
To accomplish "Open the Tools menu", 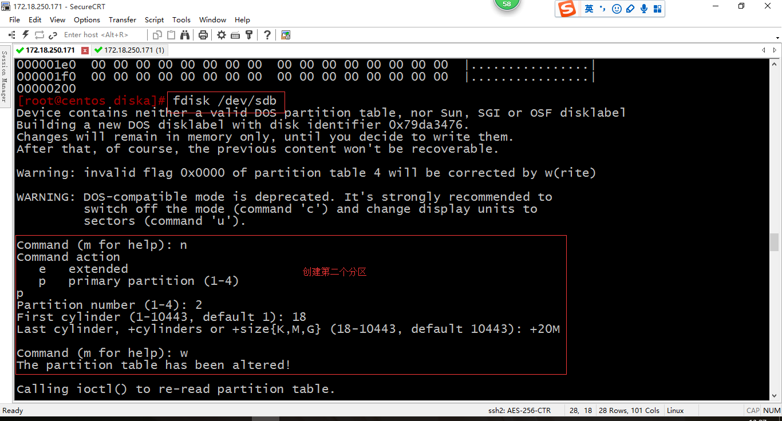I will [181, 19].
